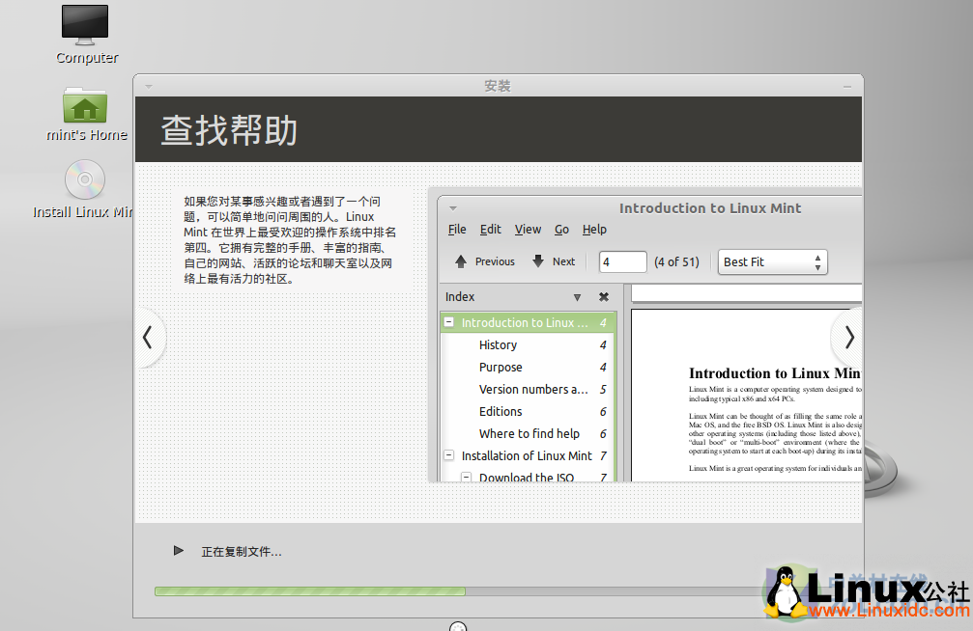Click the right slideshow navigation chevron
The height and width of the screenshot is (631, 973).
tap(847, 338)
